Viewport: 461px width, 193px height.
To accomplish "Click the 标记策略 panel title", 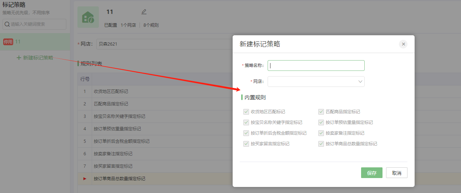I will [x=14, y=5].
